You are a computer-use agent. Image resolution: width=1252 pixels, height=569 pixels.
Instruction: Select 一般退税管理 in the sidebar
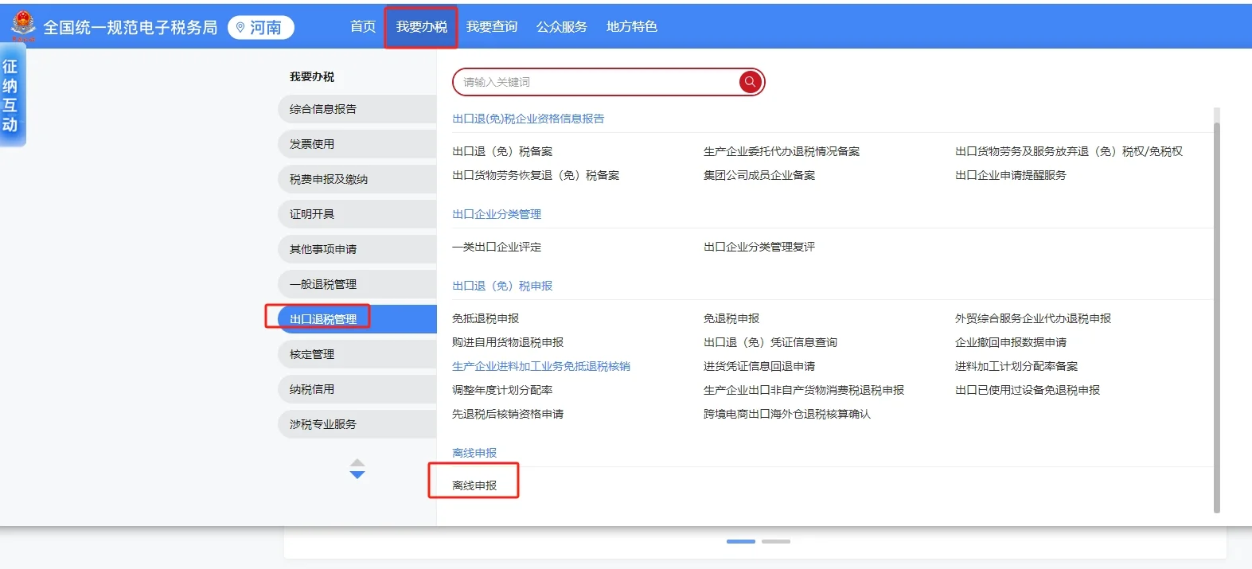[x=357, y=284]
